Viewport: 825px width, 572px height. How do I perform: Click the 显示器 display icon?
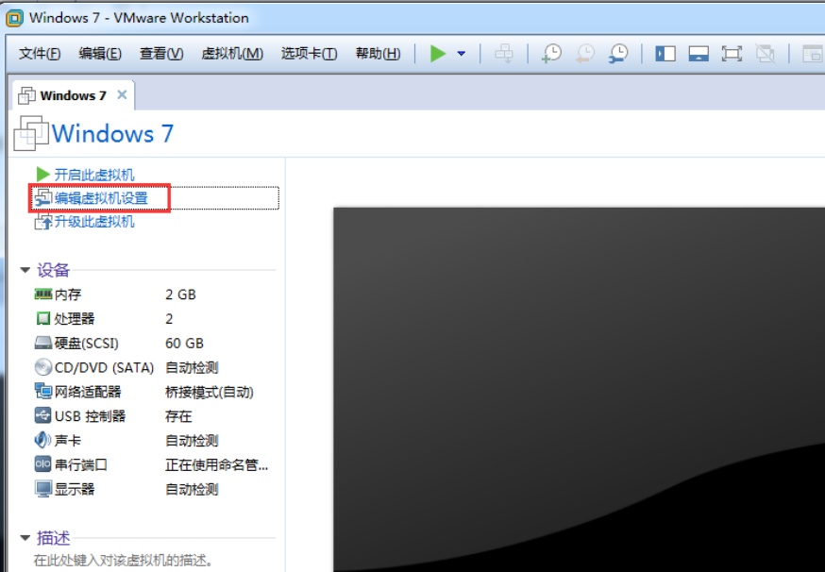pyautogui.click(x=43, y=489)
